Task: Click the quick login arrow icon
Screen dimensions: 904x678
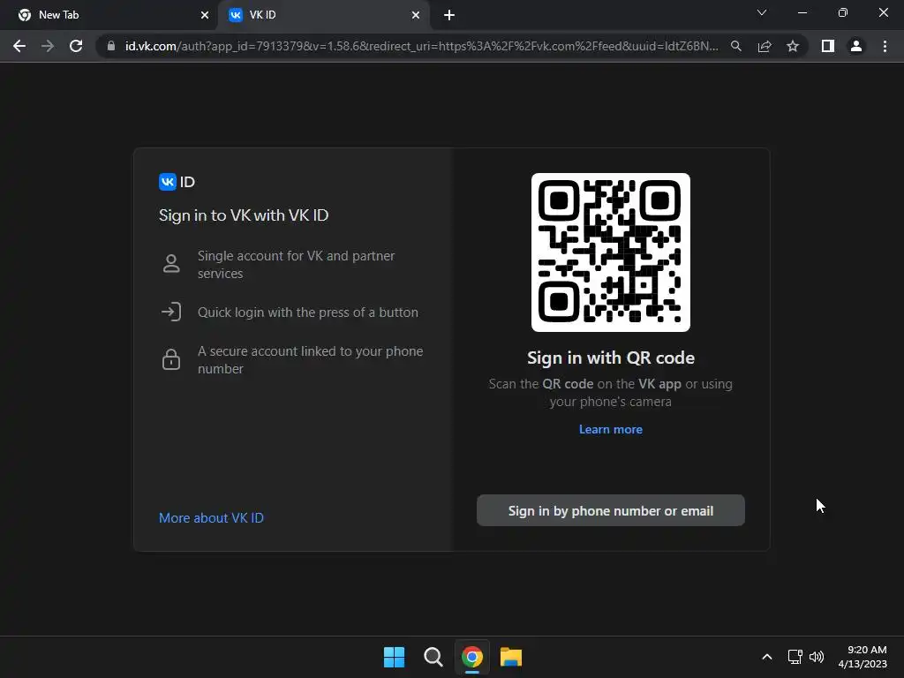Action: pos(171,312)
